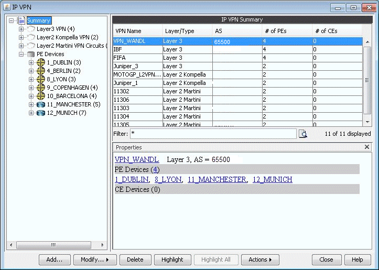Collapse the PE Devices tree node

point(21,54)
